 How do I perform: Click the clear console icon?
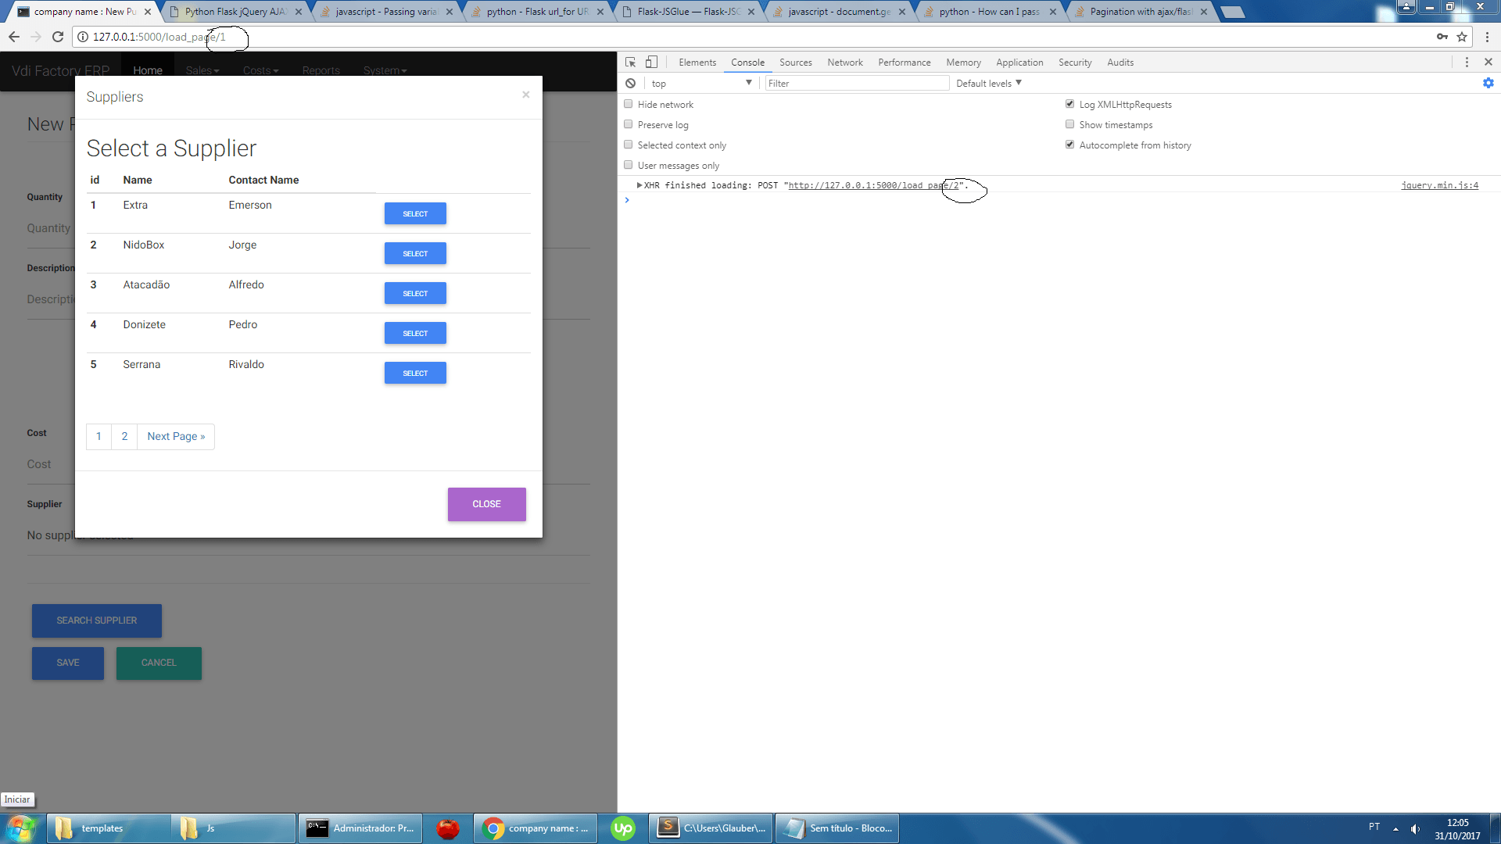630,83
